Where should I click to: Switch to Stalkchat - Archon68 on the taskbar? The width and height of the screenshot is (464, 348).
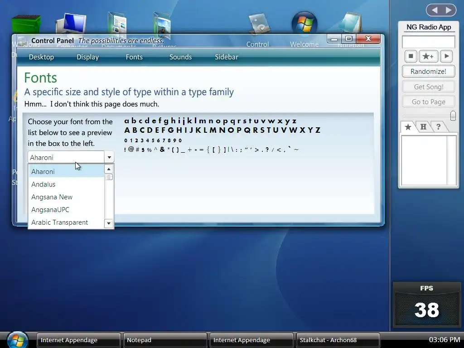338,340
